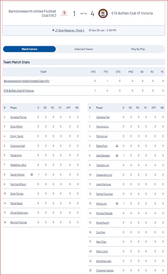The image size is (168, 275).
Task: Click the soccer ball icon beside Safa Barakat
Action: click(x=117, y=156)
